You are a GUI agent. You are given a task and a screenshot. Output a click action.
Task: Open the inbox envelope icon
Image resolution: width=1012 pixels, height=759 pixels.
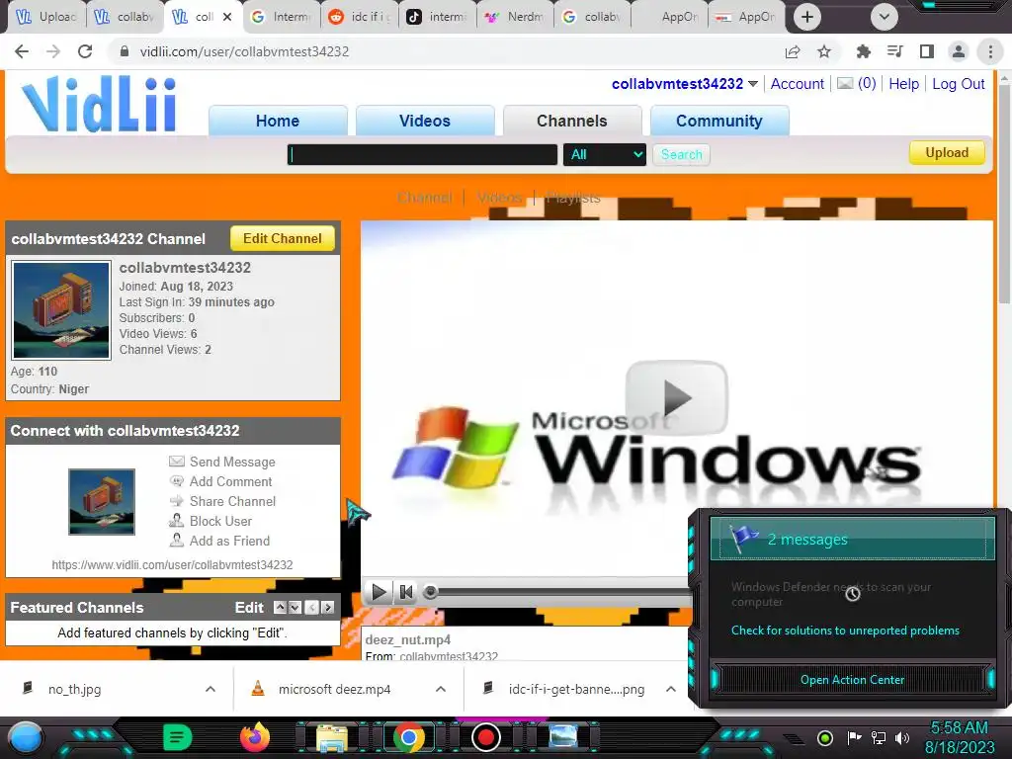pos(845,83)
